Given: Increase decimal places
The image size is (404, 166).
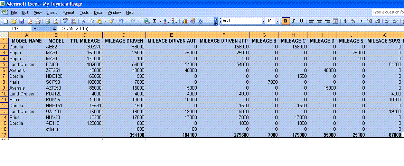Looking at the screenshot, I should pyautogui.click(x=369, y=21).
